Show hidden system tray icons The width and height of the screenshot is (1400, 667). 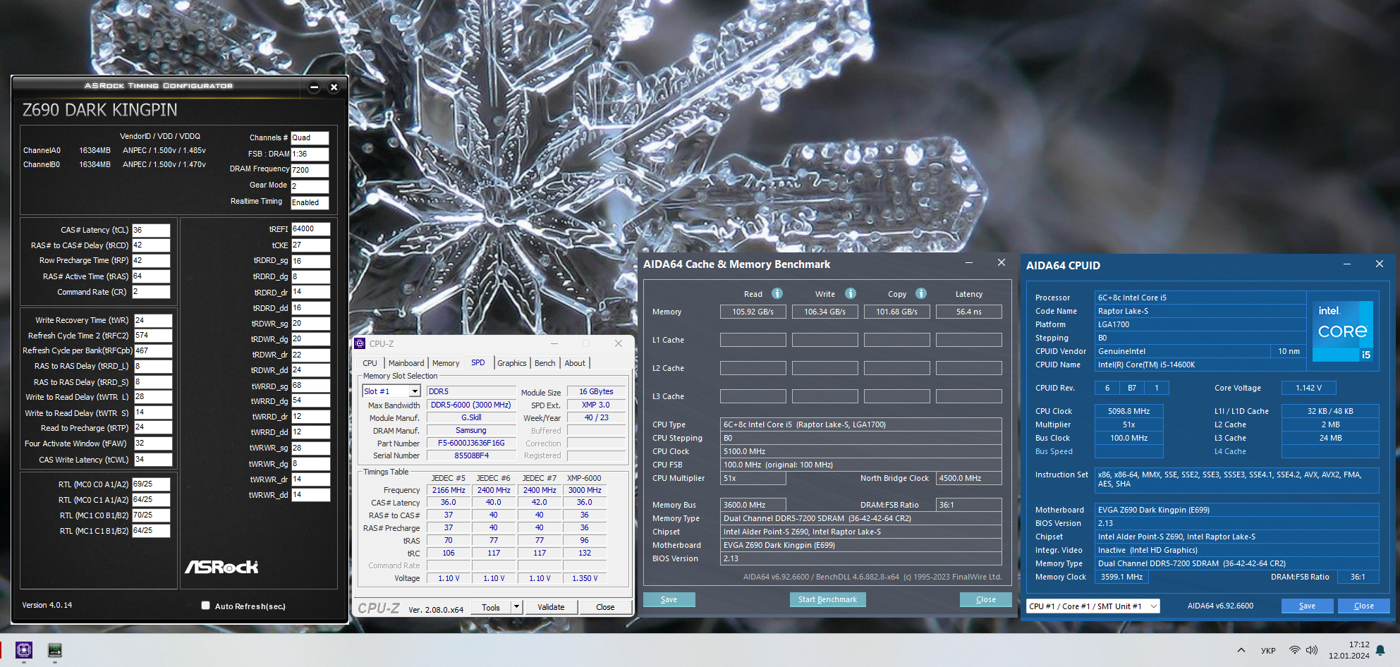1241,650
